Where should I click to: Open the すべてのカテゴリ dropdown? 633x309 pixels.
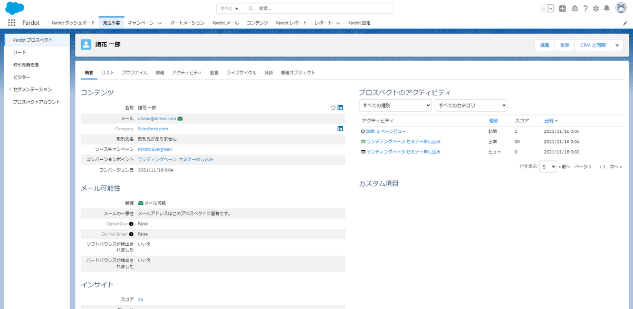pyautogui.click(x=471, y=105)
